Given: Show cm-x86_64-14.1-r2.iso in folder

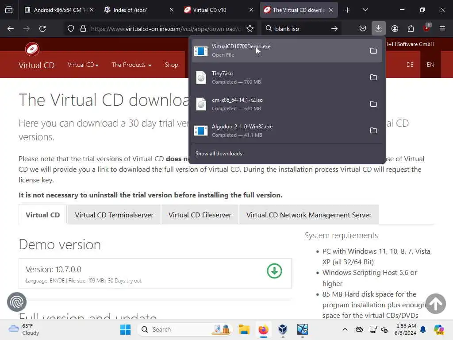Looking at the screenshot, I should click(373, 104).
